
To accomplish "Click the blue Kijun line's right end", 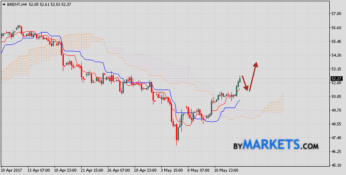I will pos(239,100).
